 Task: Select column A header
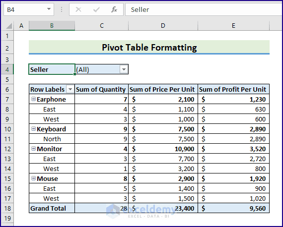21,26
